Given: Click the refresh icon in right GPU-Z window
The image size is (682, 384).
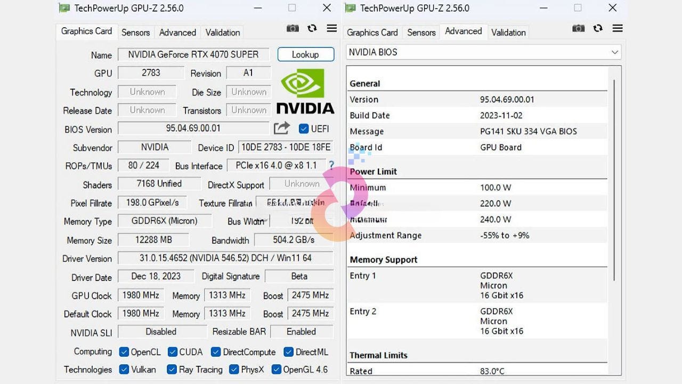Looking at the screenshot, I should point(598,28).
